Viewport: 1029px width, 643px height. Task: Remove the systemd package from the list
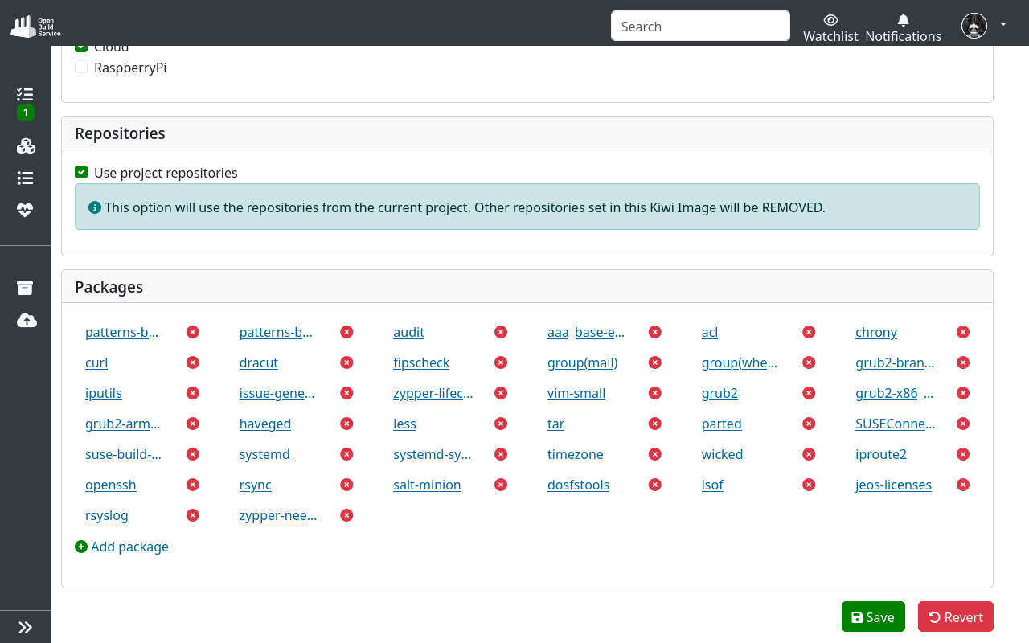346,454
